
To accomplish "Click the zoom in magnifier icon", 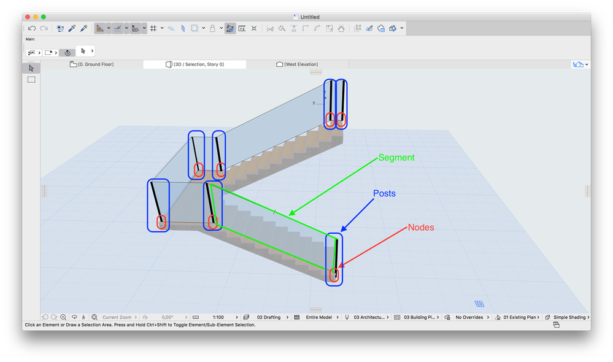I will [63, 318].
